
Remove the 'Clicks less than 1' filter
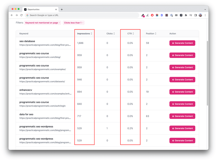[x=83, y=23]
